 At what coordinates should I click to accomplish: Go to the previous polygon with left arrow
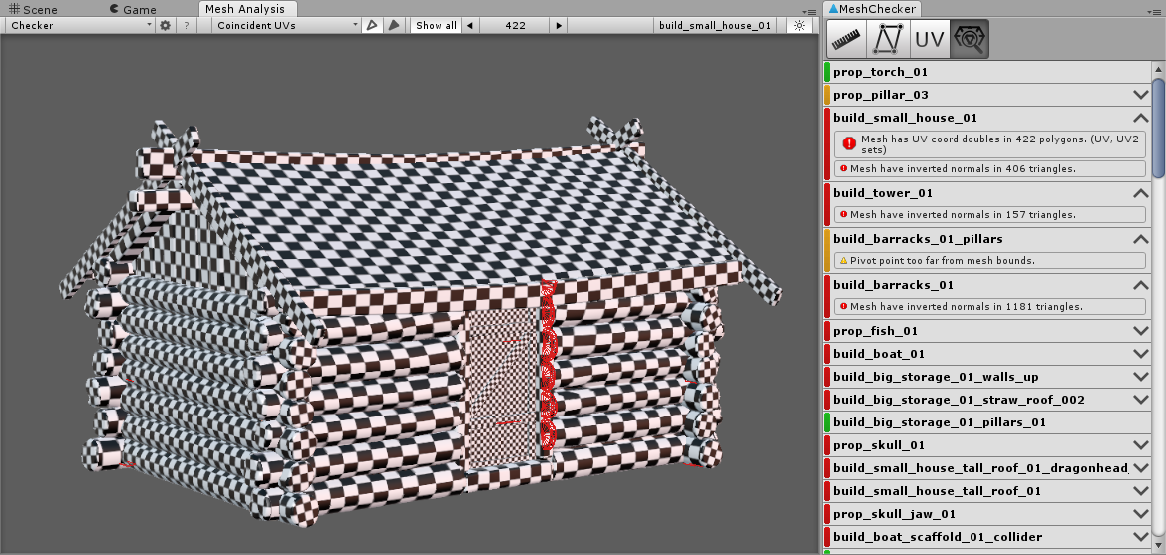(x=471, y=25)
